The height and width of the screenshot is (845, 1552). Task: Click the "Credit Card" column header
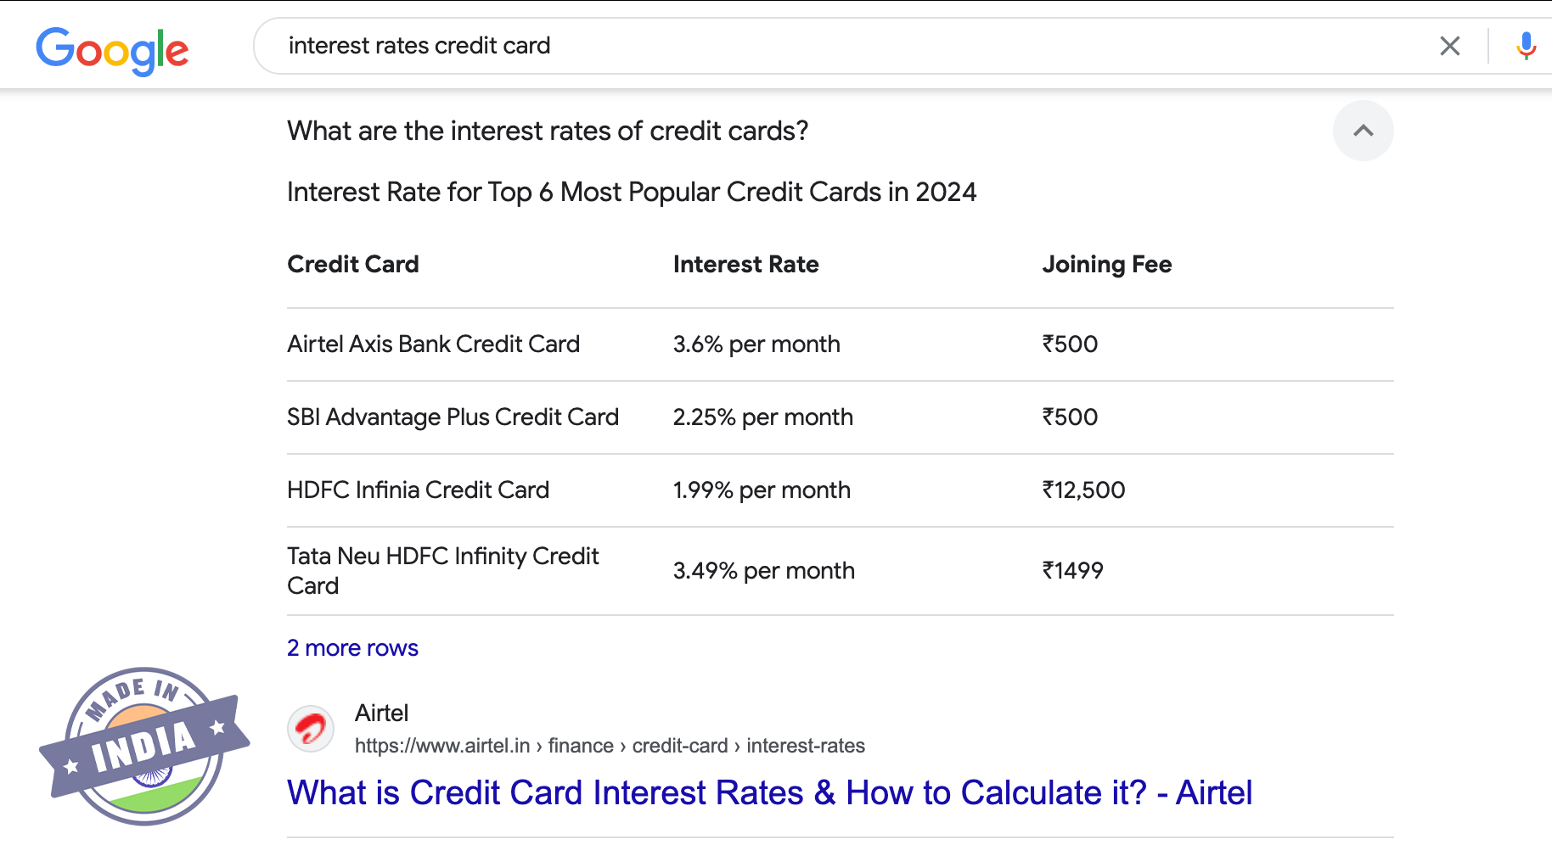point(353,265)
